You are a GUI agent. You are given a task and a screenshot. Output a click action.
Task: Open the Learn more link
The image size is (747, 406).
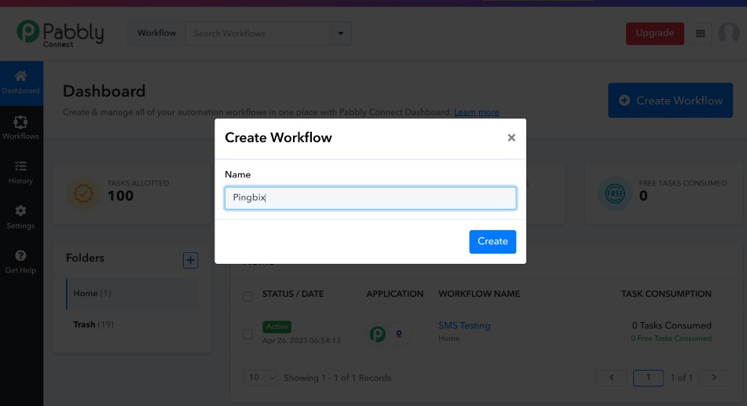point(477,112)
